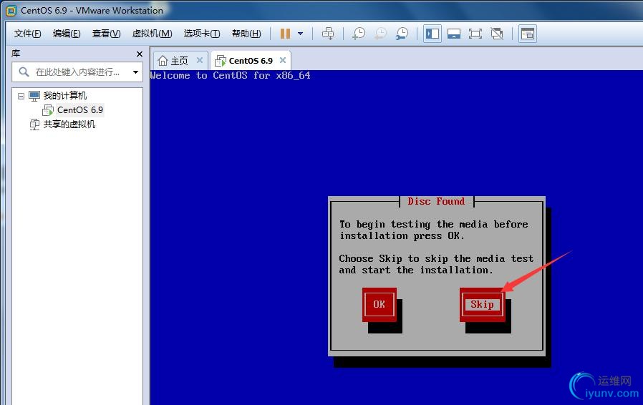Click the library search magnifier icon
Image resolution: width=643 pixels, height=405 pixels.
[x=24, y=72]
